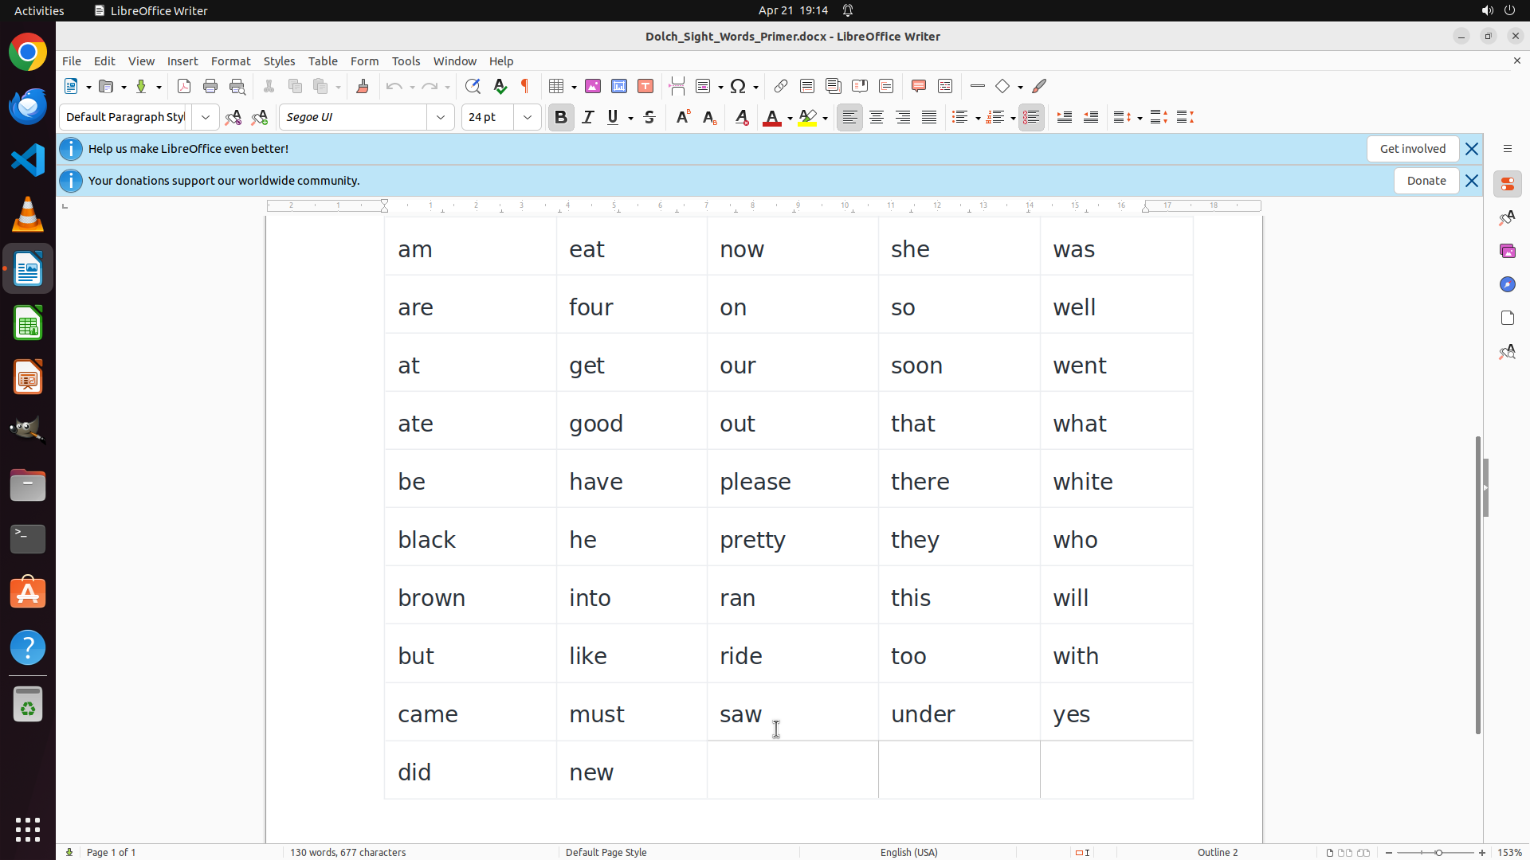The height and width of the screenshot is (860, 1530).
Task: Click the Get involved button
Action: click(1412, 149)
